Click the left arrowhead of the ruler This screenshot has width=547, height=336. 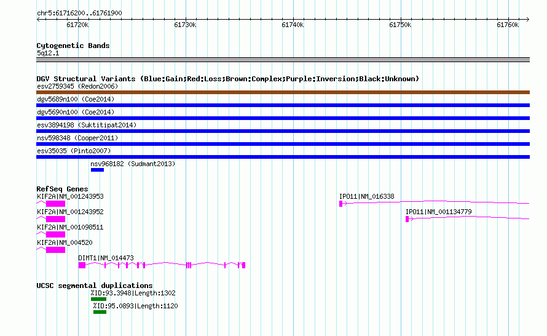click(x=38, y=20)
